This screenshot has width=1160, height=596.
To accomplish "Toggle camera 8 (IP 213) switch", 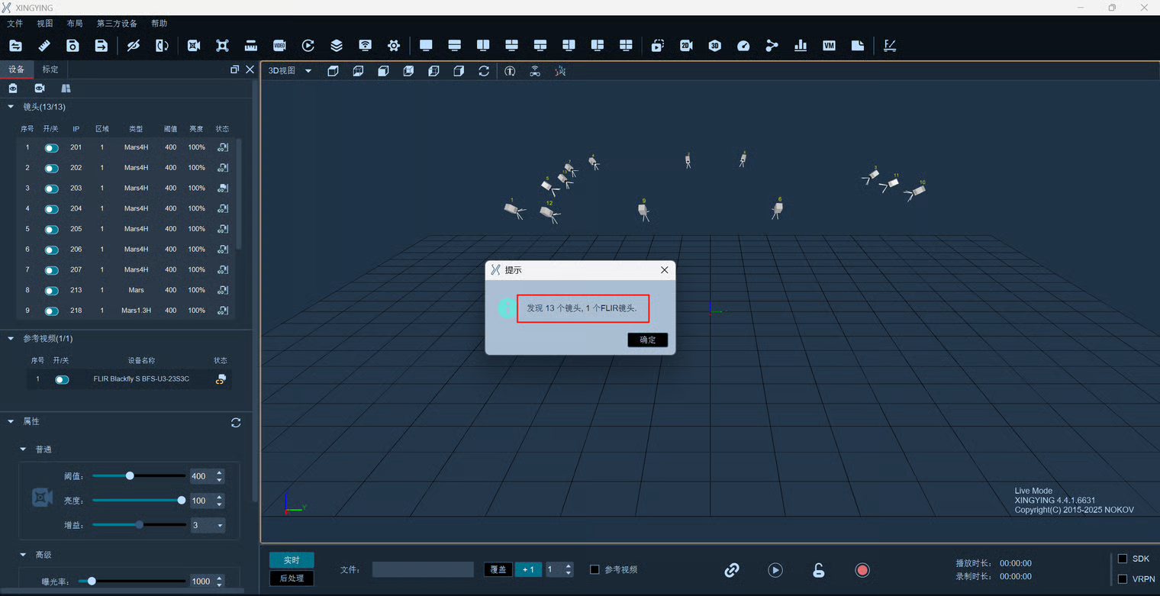I will point(51,291).
